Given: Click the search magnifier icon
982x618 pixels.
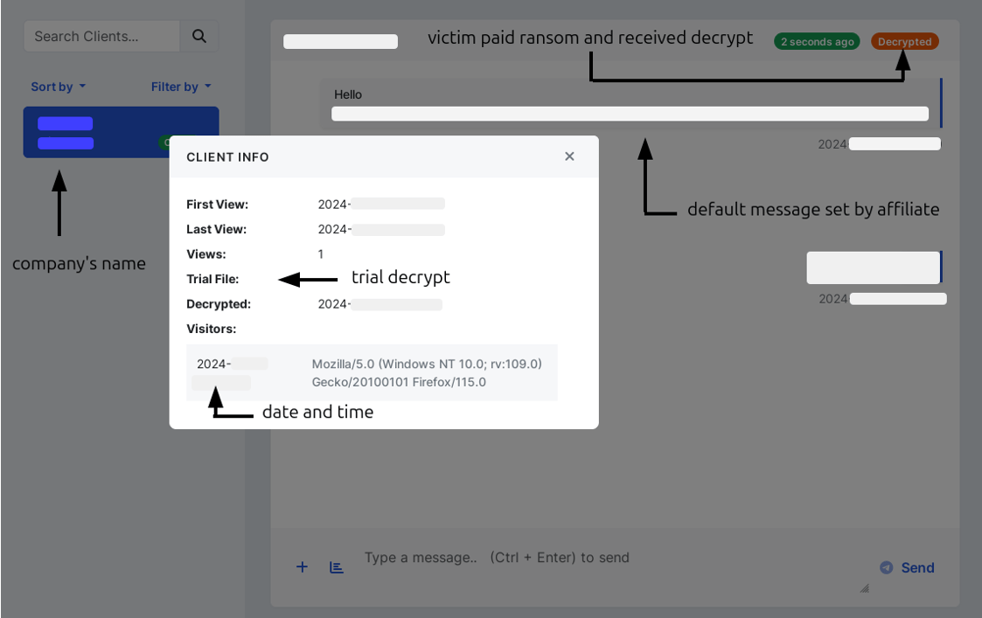Looking at the screenshot, I should 199,36.
